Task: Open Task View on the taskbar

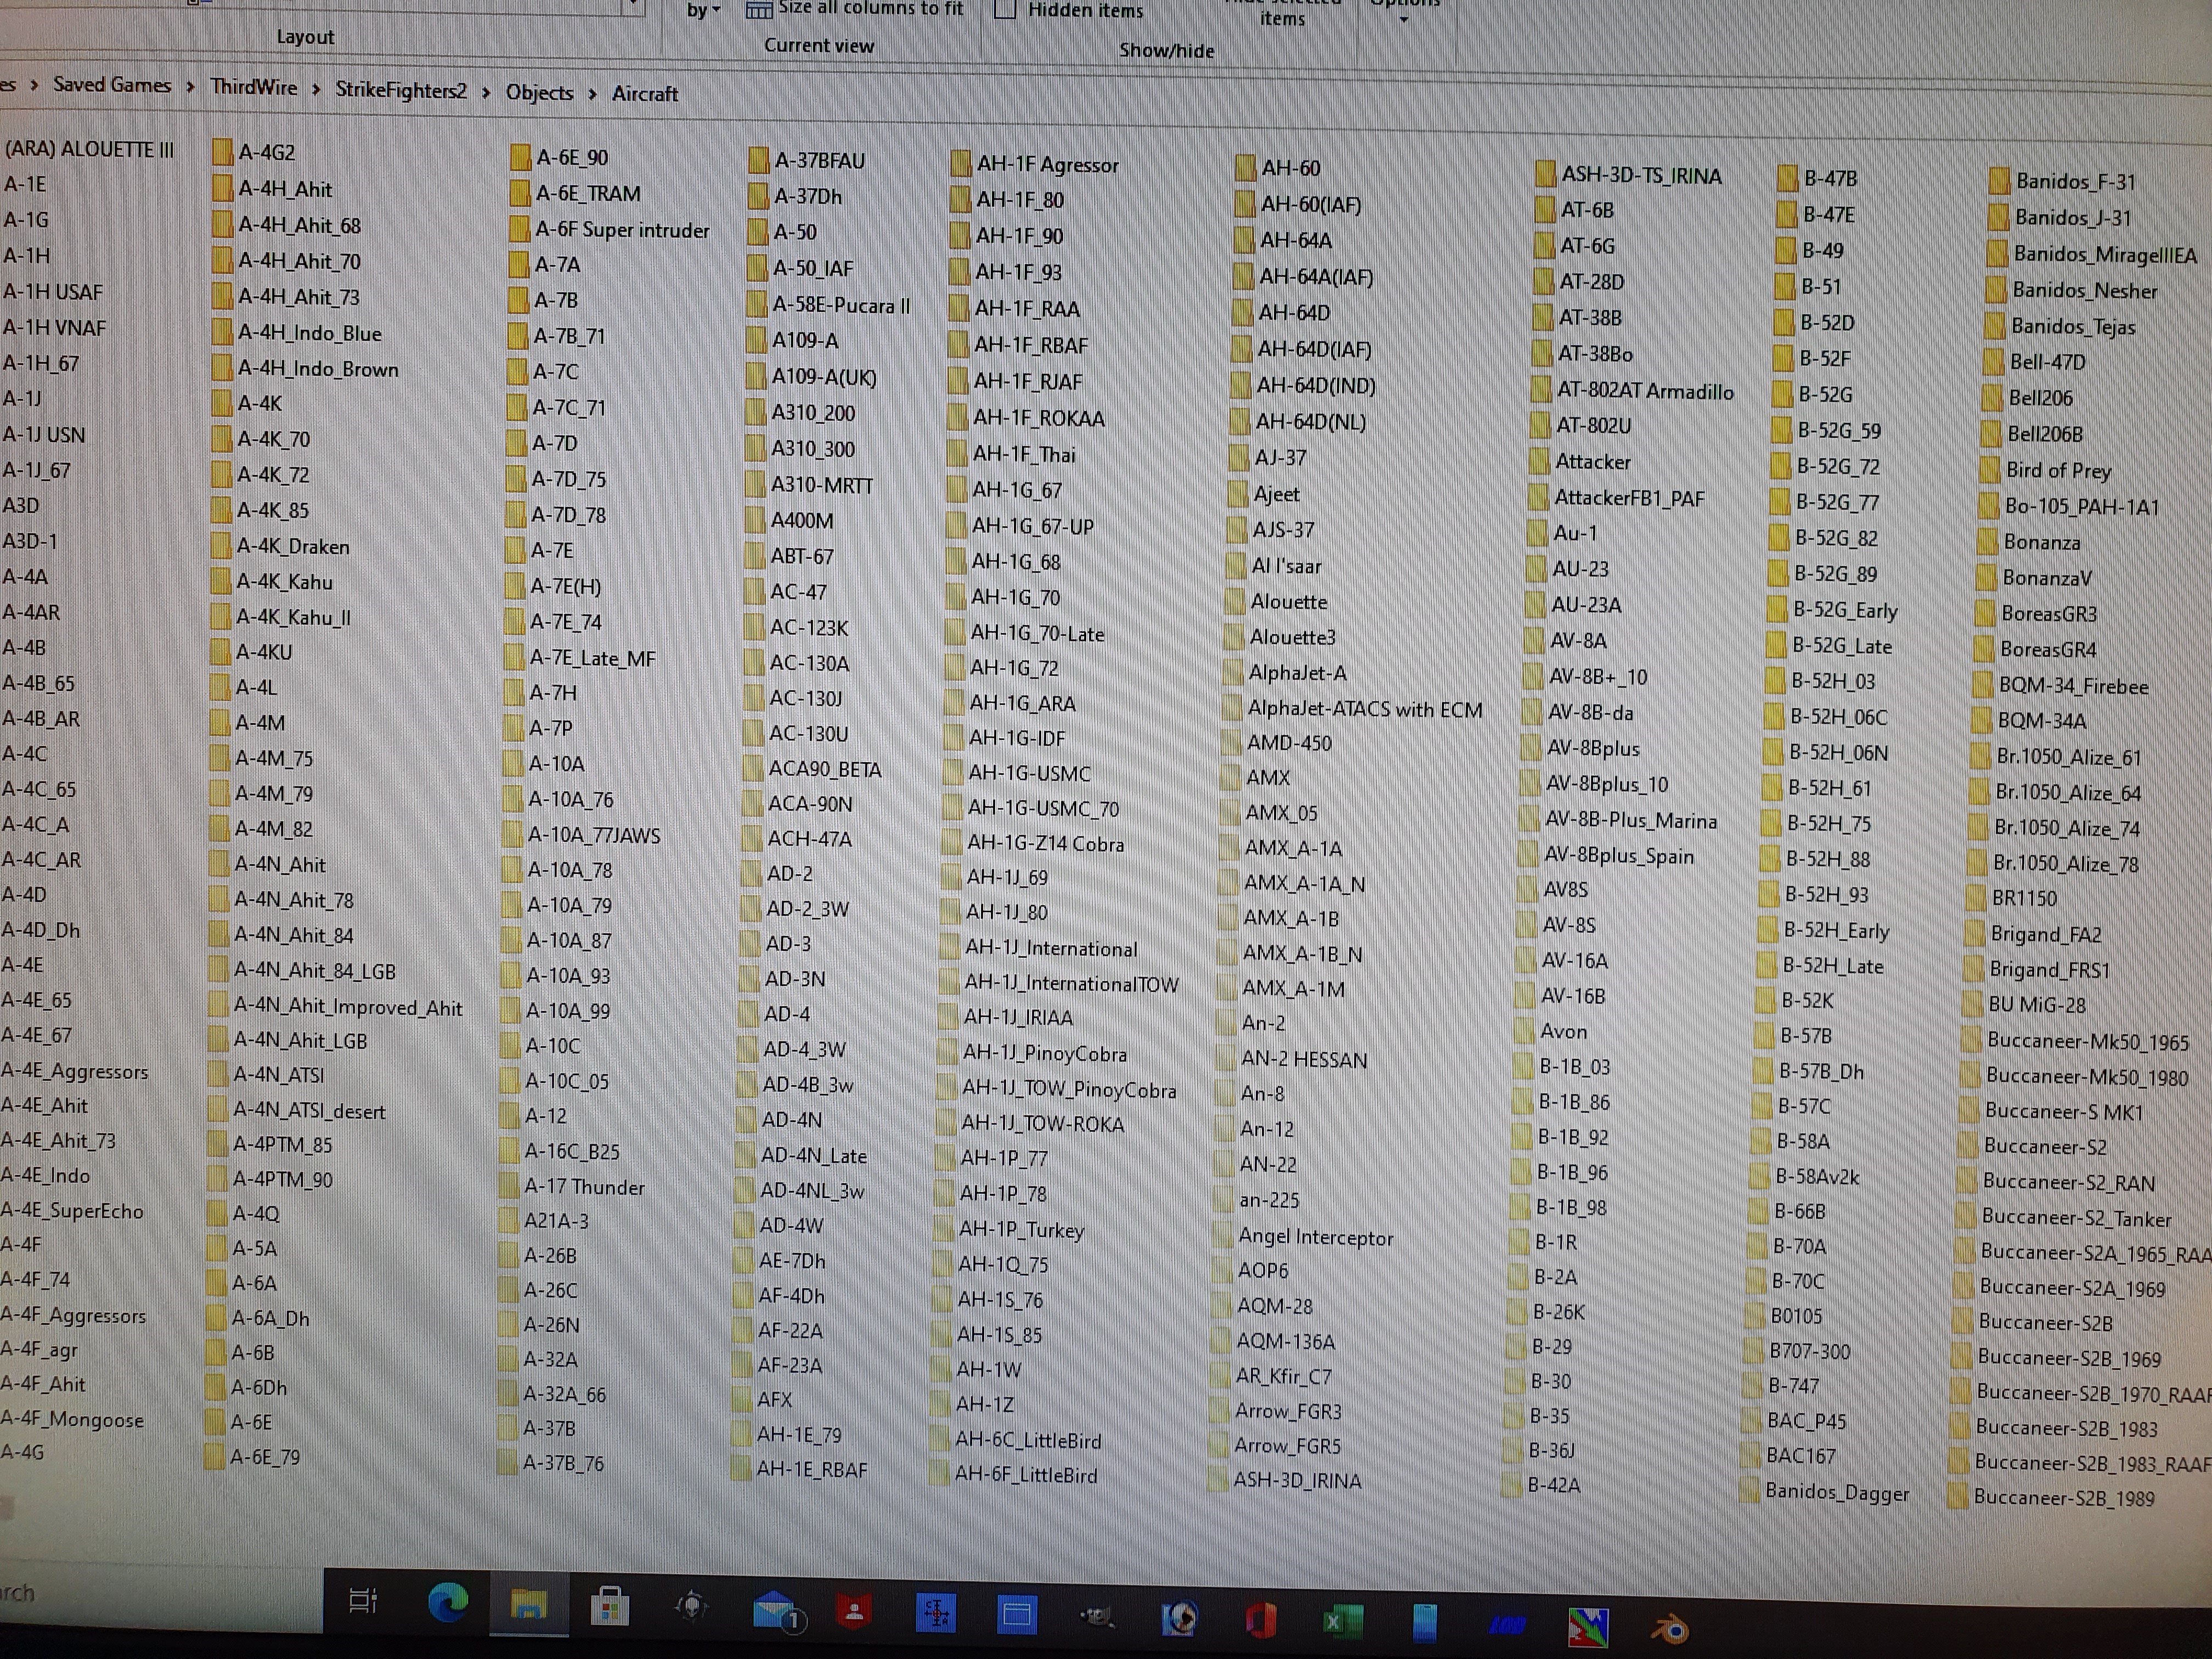Action: pos(363,1601)
